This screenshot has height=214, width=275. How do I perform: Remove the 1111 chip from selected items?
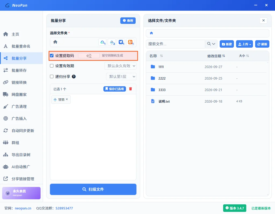coord(67,99)
